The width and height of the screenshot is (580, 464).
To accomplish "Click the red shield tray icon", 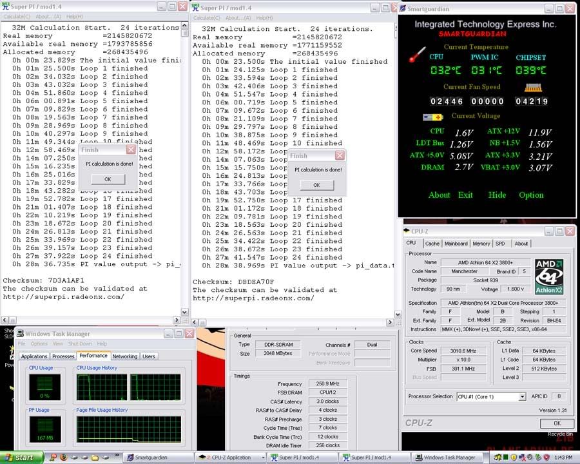I will (546, 458).
